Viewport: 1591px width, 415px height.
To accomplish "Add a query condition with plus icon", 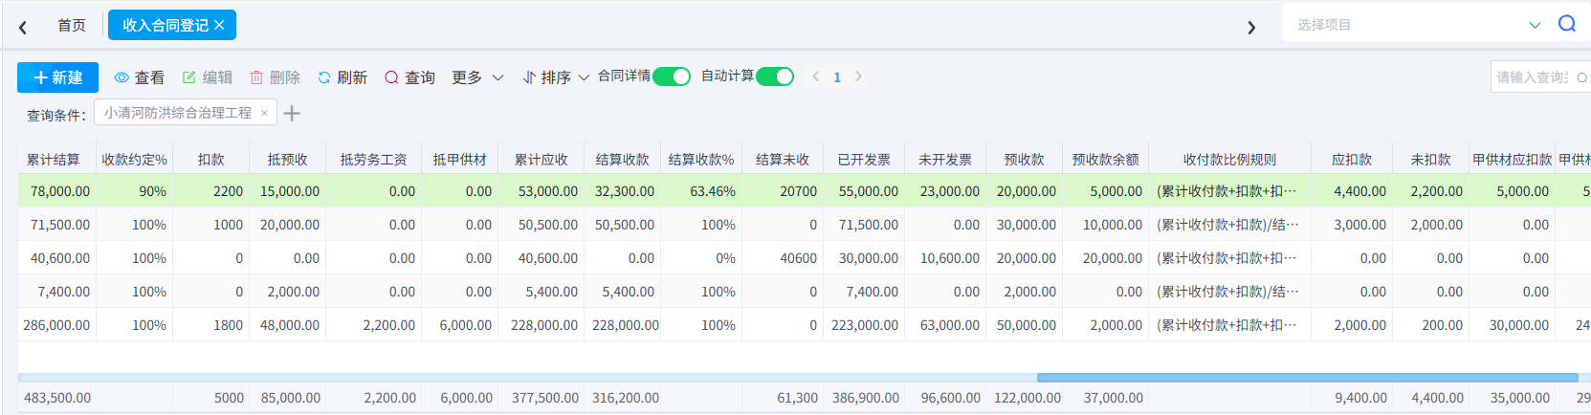I will [292, 113].
